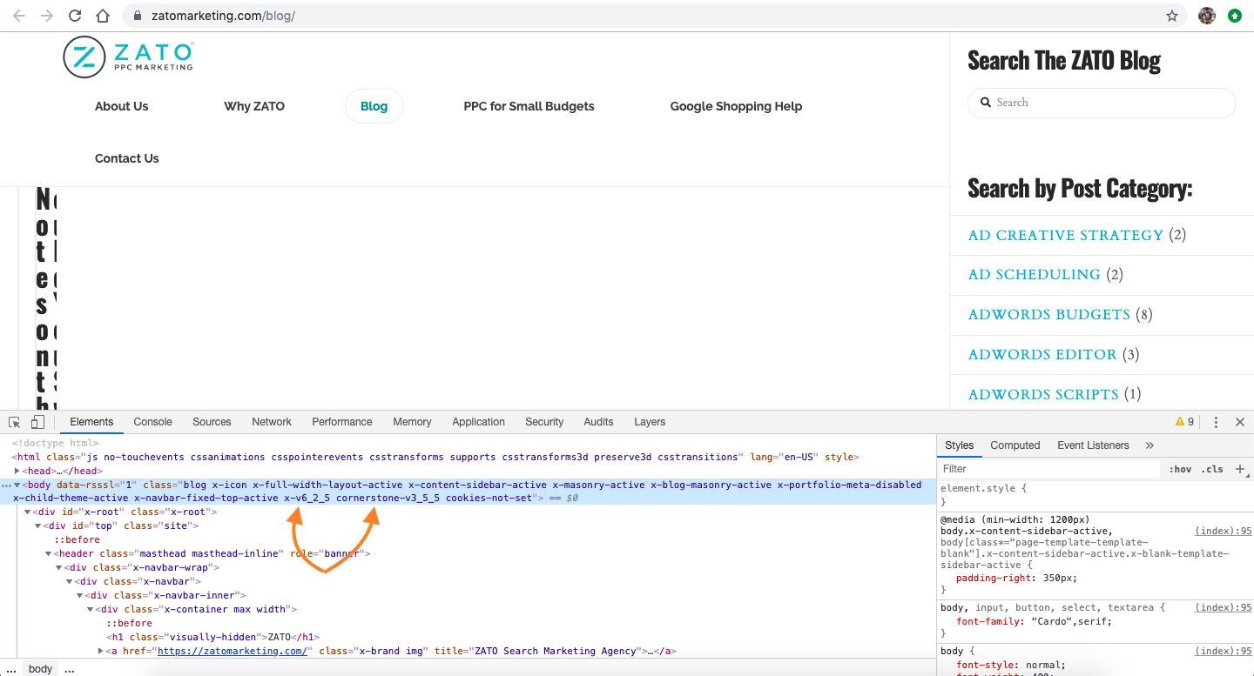Open DevTools warnings count indicator
The width and height of the screenshot is (1254, 676).
[x=1185, y=422]
